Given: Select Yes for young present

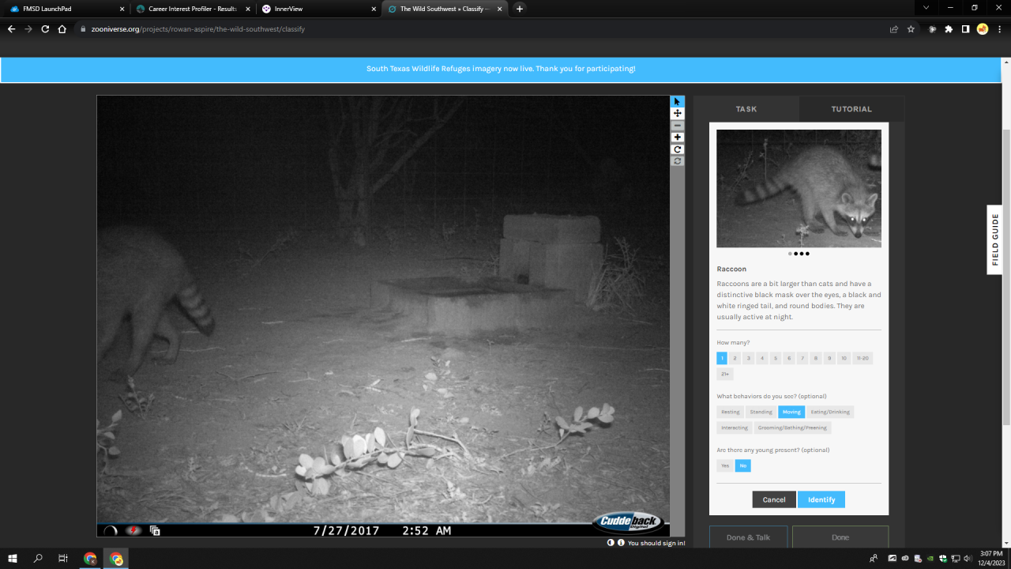Looking at the screenshot, I should 725,465.
